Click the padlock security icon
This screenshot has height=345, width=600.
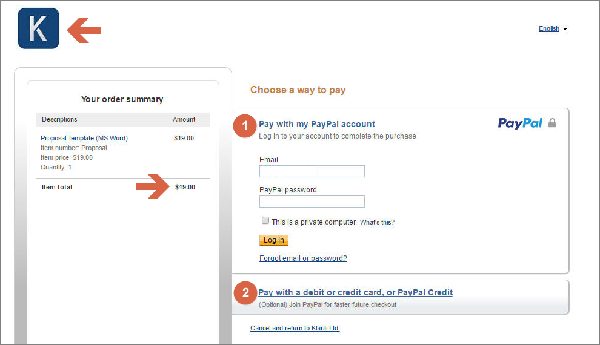pyautogui.click(x=552, y=123)
